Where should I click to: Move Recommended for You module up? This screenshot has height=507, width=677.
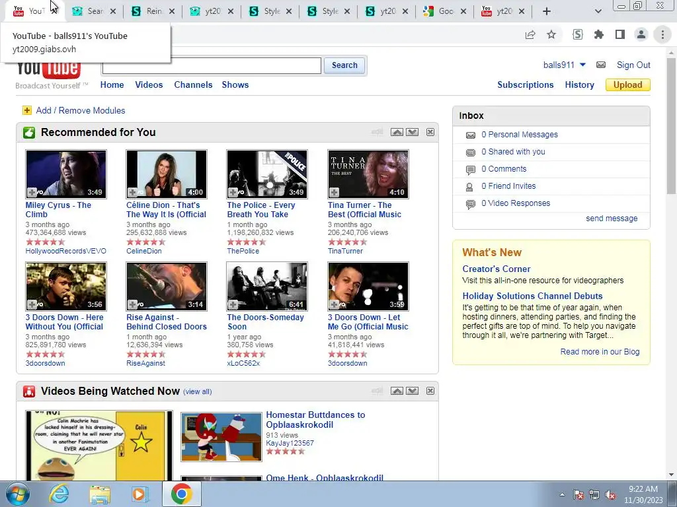[397, 132]
